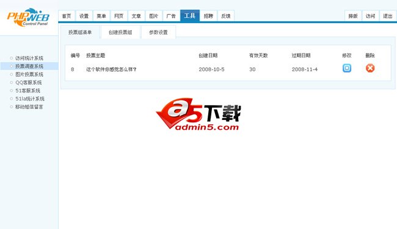Click the 投票主题 column header
Screen dimensions: 397x229
coord(95,55)
